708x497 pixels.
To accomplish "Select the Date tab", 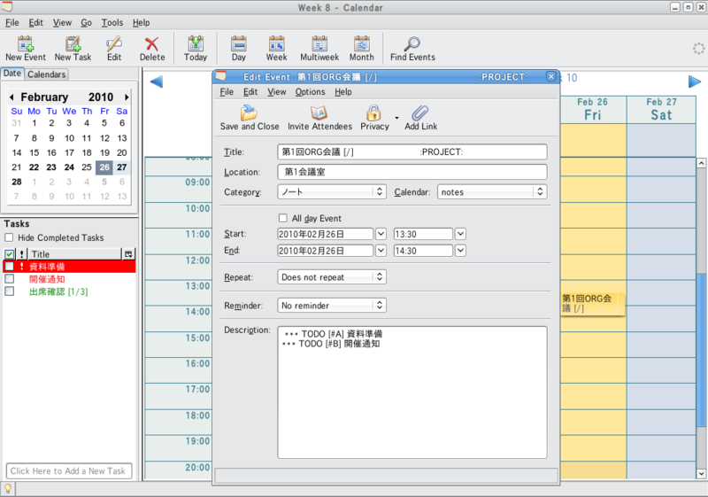I will tap(12, 74).
